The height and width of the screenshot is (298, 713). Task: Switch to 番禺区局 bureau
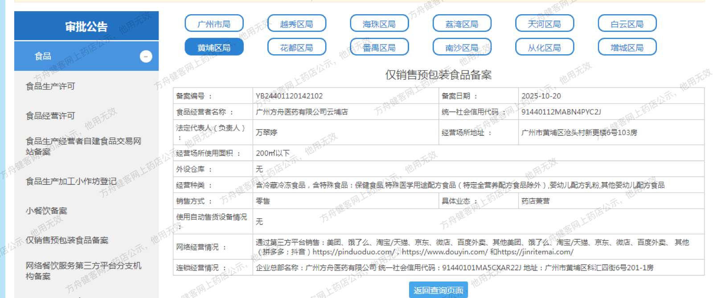379,47
